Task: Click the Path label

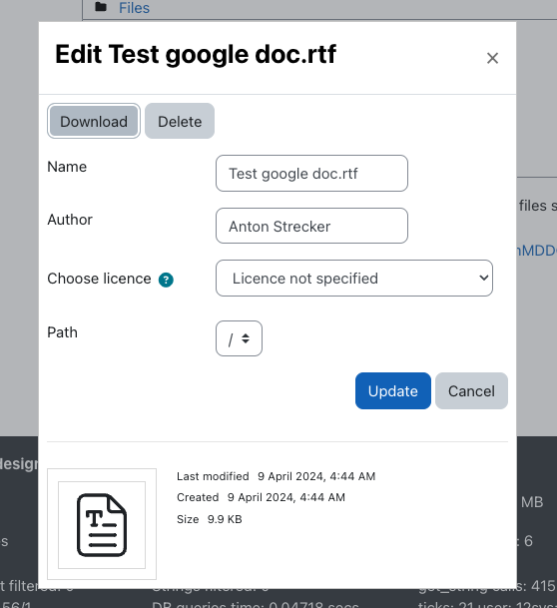Action: click(63, 332)
